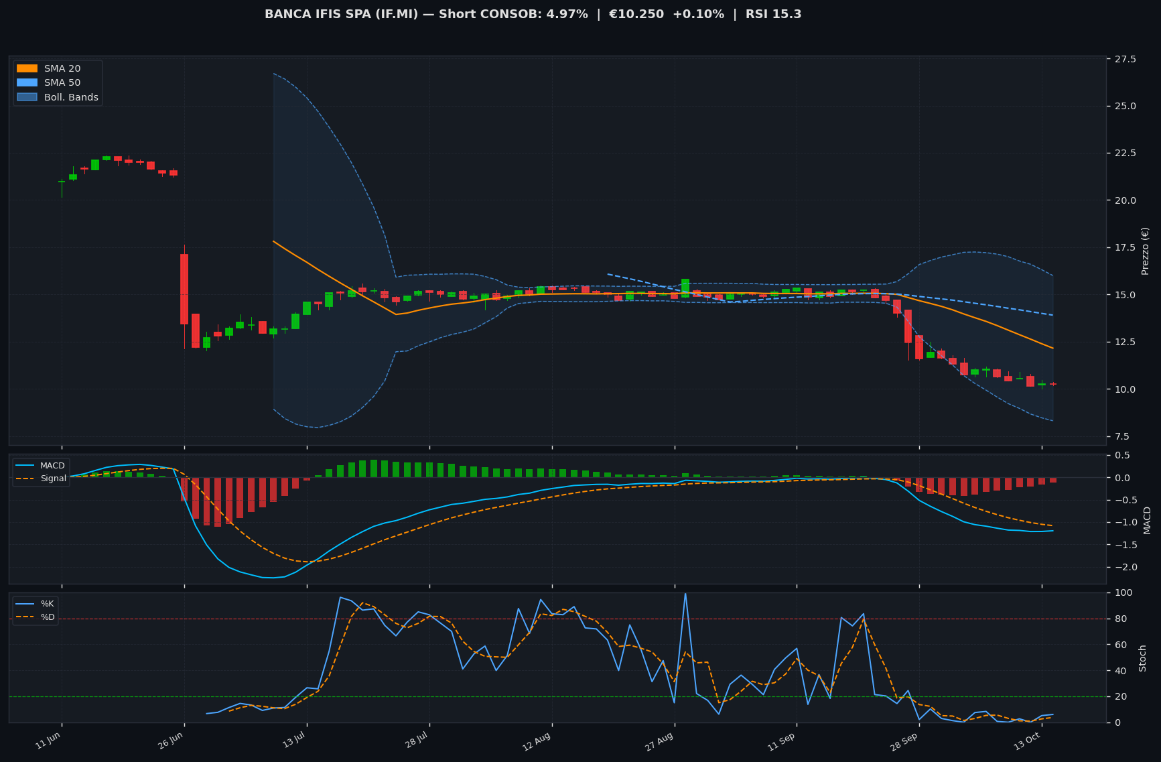This screenshot has height=762, width=1161.
Task: Click the MACD legend entry
Action: (40, 466)
